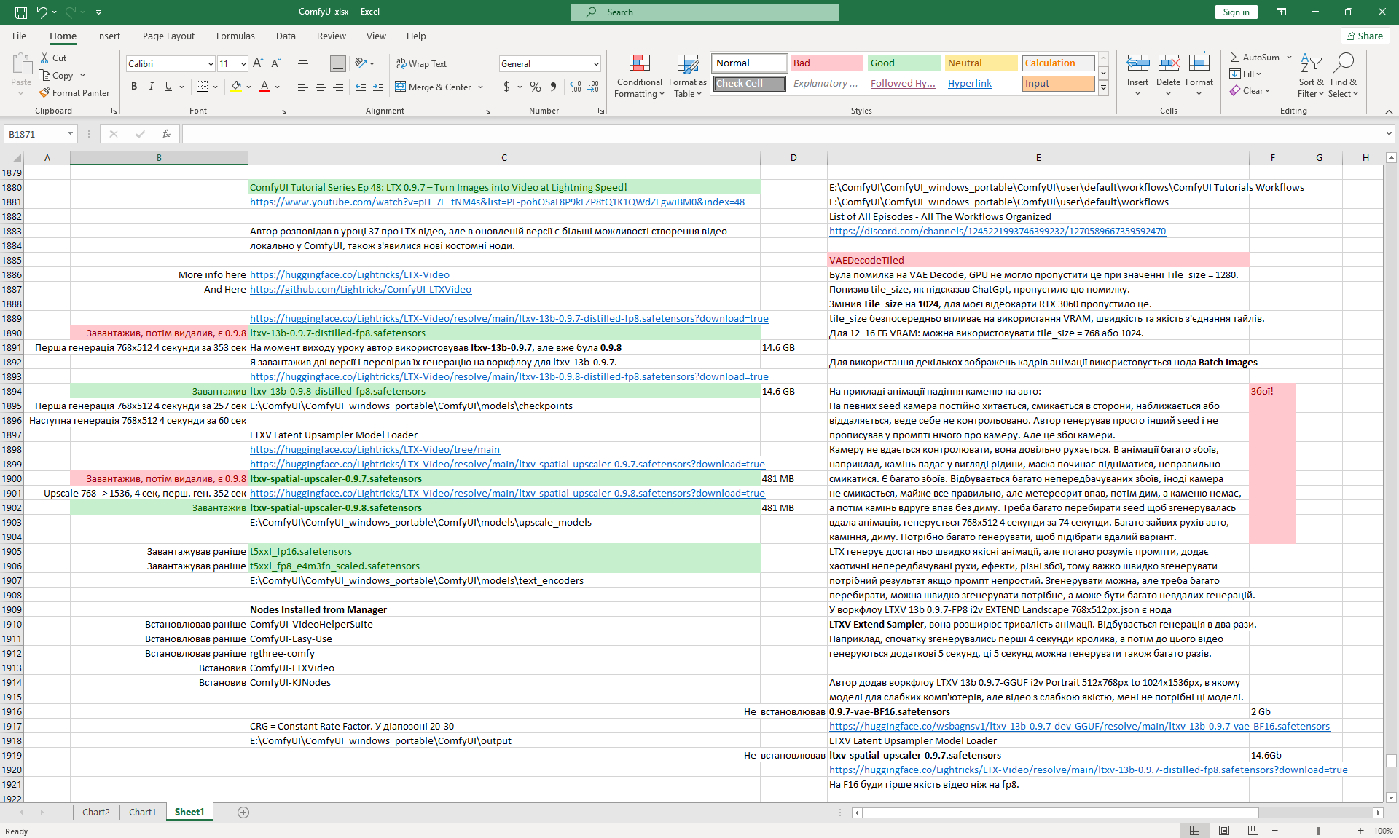Click the Conditional Formatting icon
Viewport: 1399px width, 838px height.
[x=639, y=64]
